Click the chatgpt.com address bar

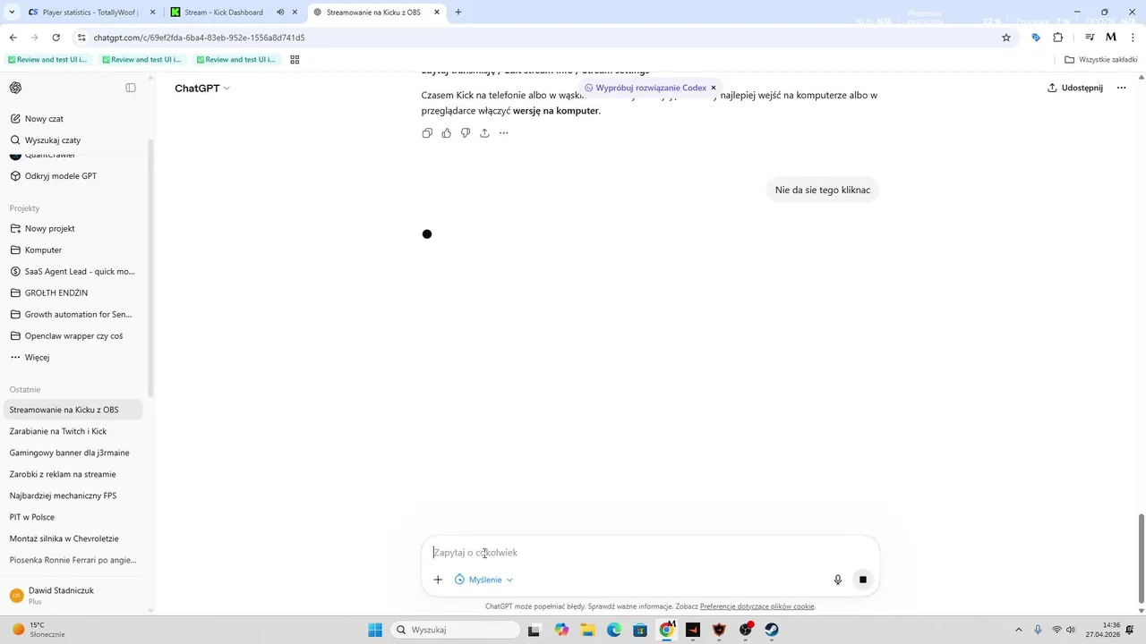537,38
